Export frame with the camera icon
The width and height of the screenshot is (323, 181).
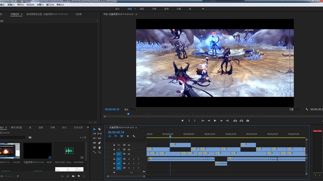click(x=248, y=121)
